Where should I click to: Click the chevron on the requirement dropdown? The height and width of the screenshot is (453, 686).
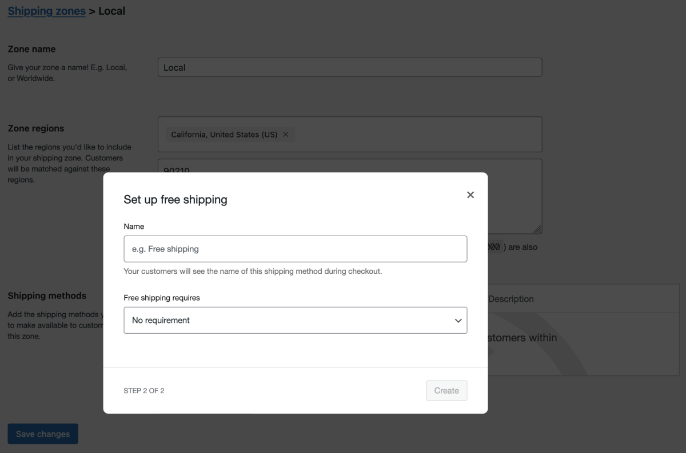[457, 320]
